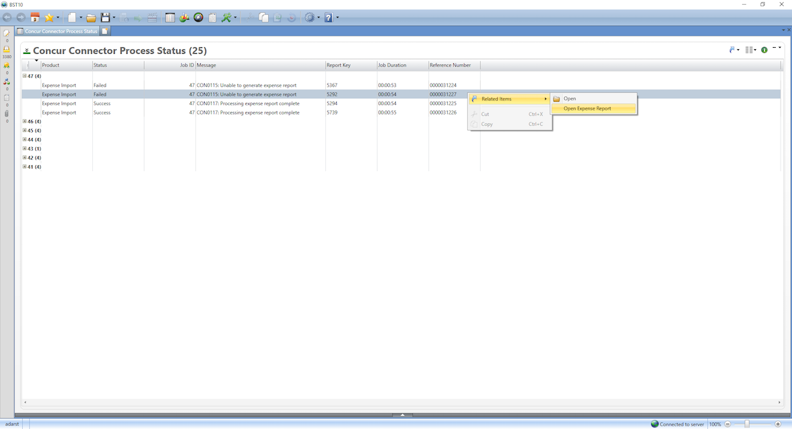Open the Home icon in toolbar
Viewport: 792px width, 429px height.
click(35, 18)
